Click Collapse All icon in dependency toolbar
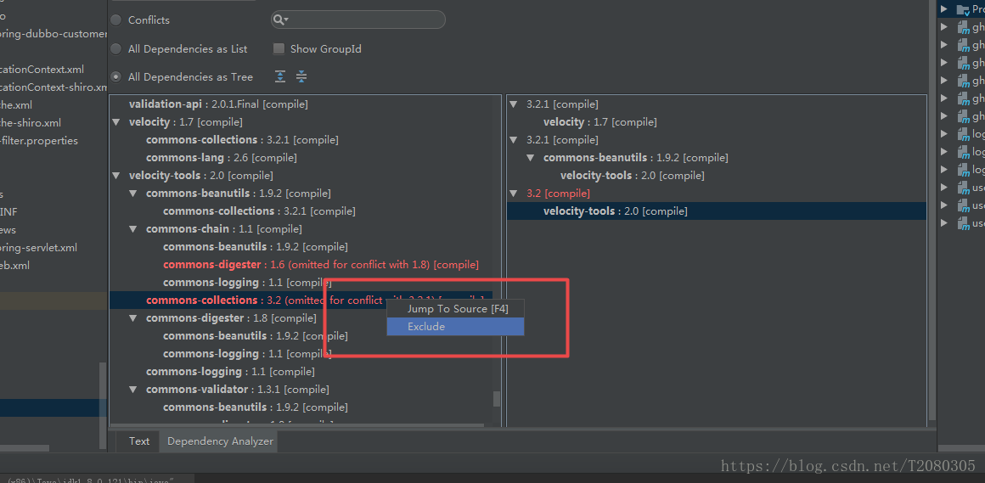 [x=301, y=76]
